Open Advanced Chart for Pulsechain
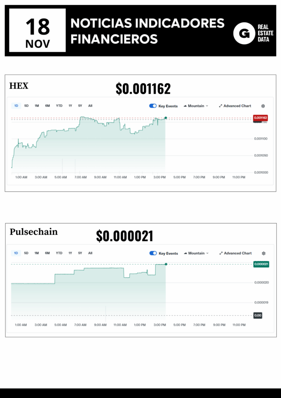The height and width of the screenshot is (398, 281). (236, 253)
